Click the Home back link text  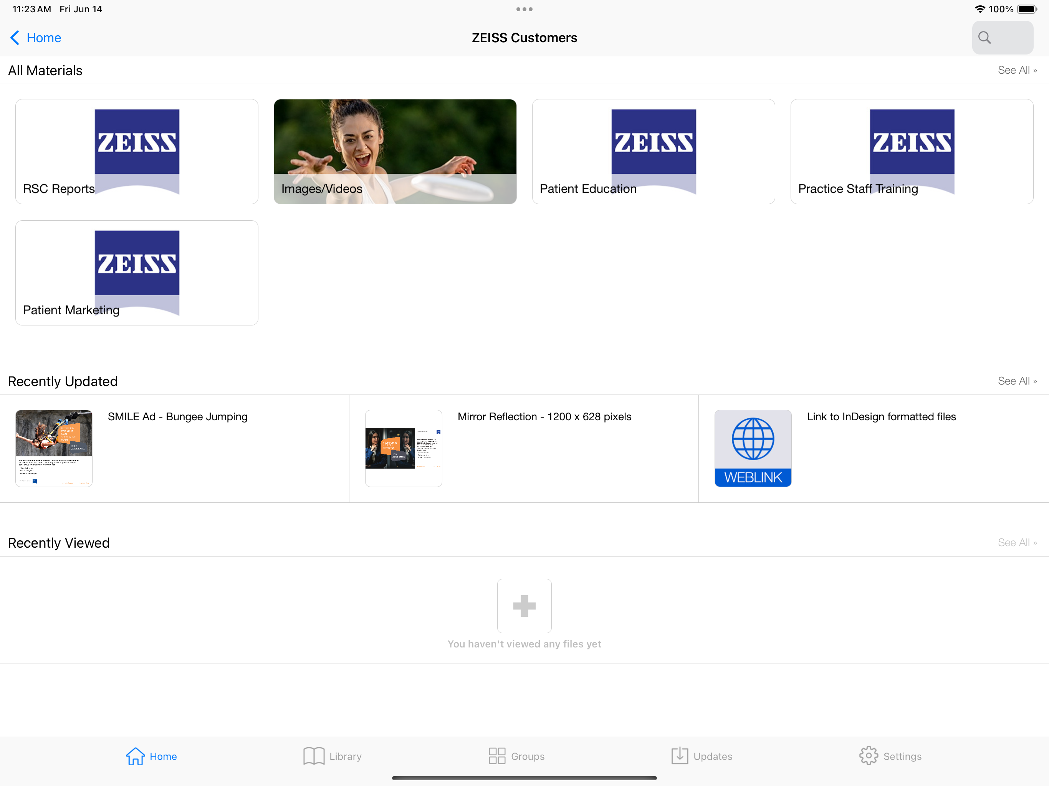44,38
